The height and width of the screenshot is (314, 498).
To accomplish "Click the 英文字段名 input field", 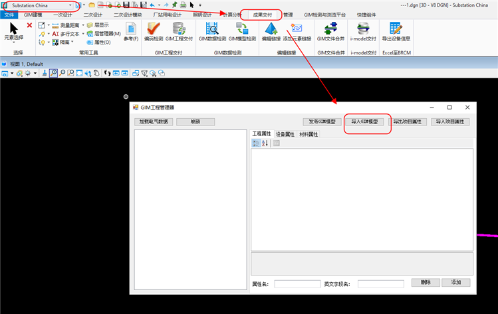I will click(381, 284).
